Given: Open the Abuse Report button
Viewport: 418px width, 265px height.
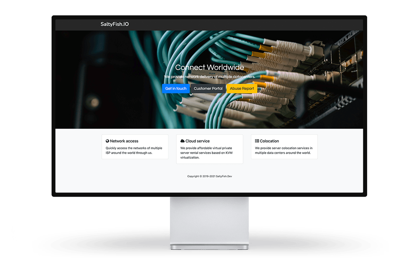Looking at the screenshot, I should pos(242,89).
